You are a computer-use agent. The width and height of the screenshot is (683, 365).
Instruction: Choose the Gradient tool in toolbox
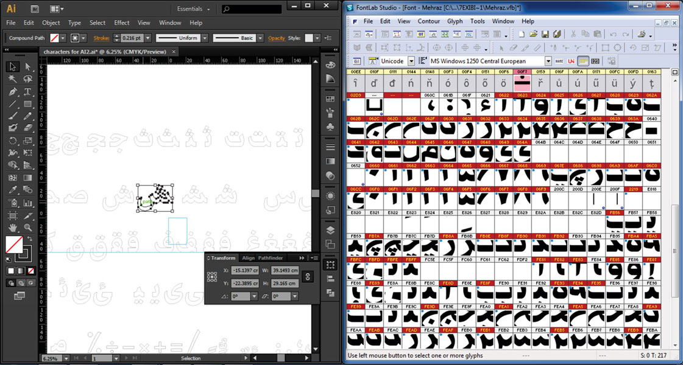pyautogui.click(x=28, y=178)
